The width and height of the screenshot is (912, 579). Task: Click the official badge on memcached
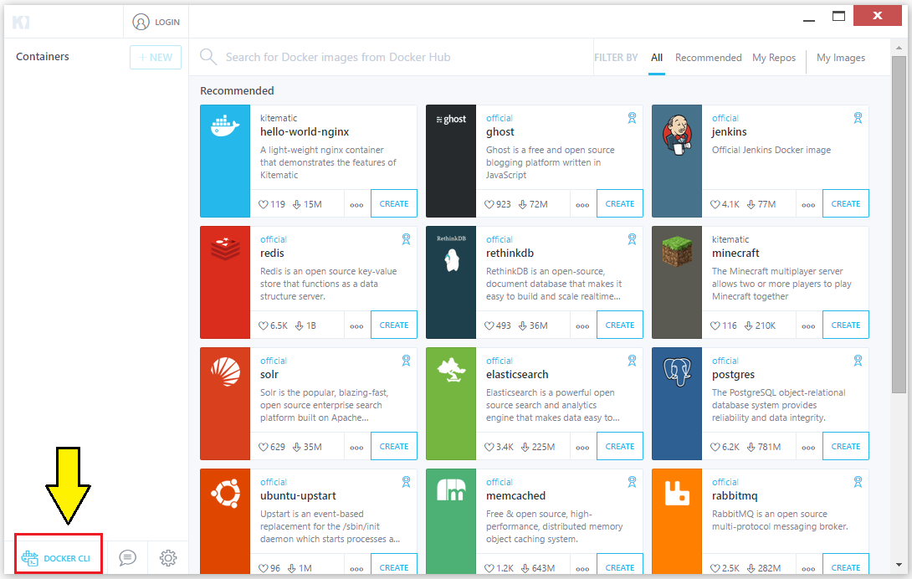[633, 482]
